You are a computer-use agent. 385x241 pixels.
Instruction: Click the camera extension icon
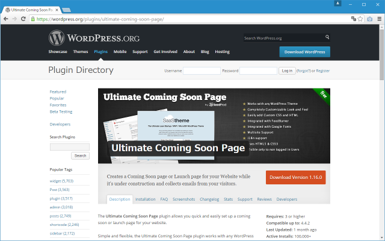[x=370, y=19]
